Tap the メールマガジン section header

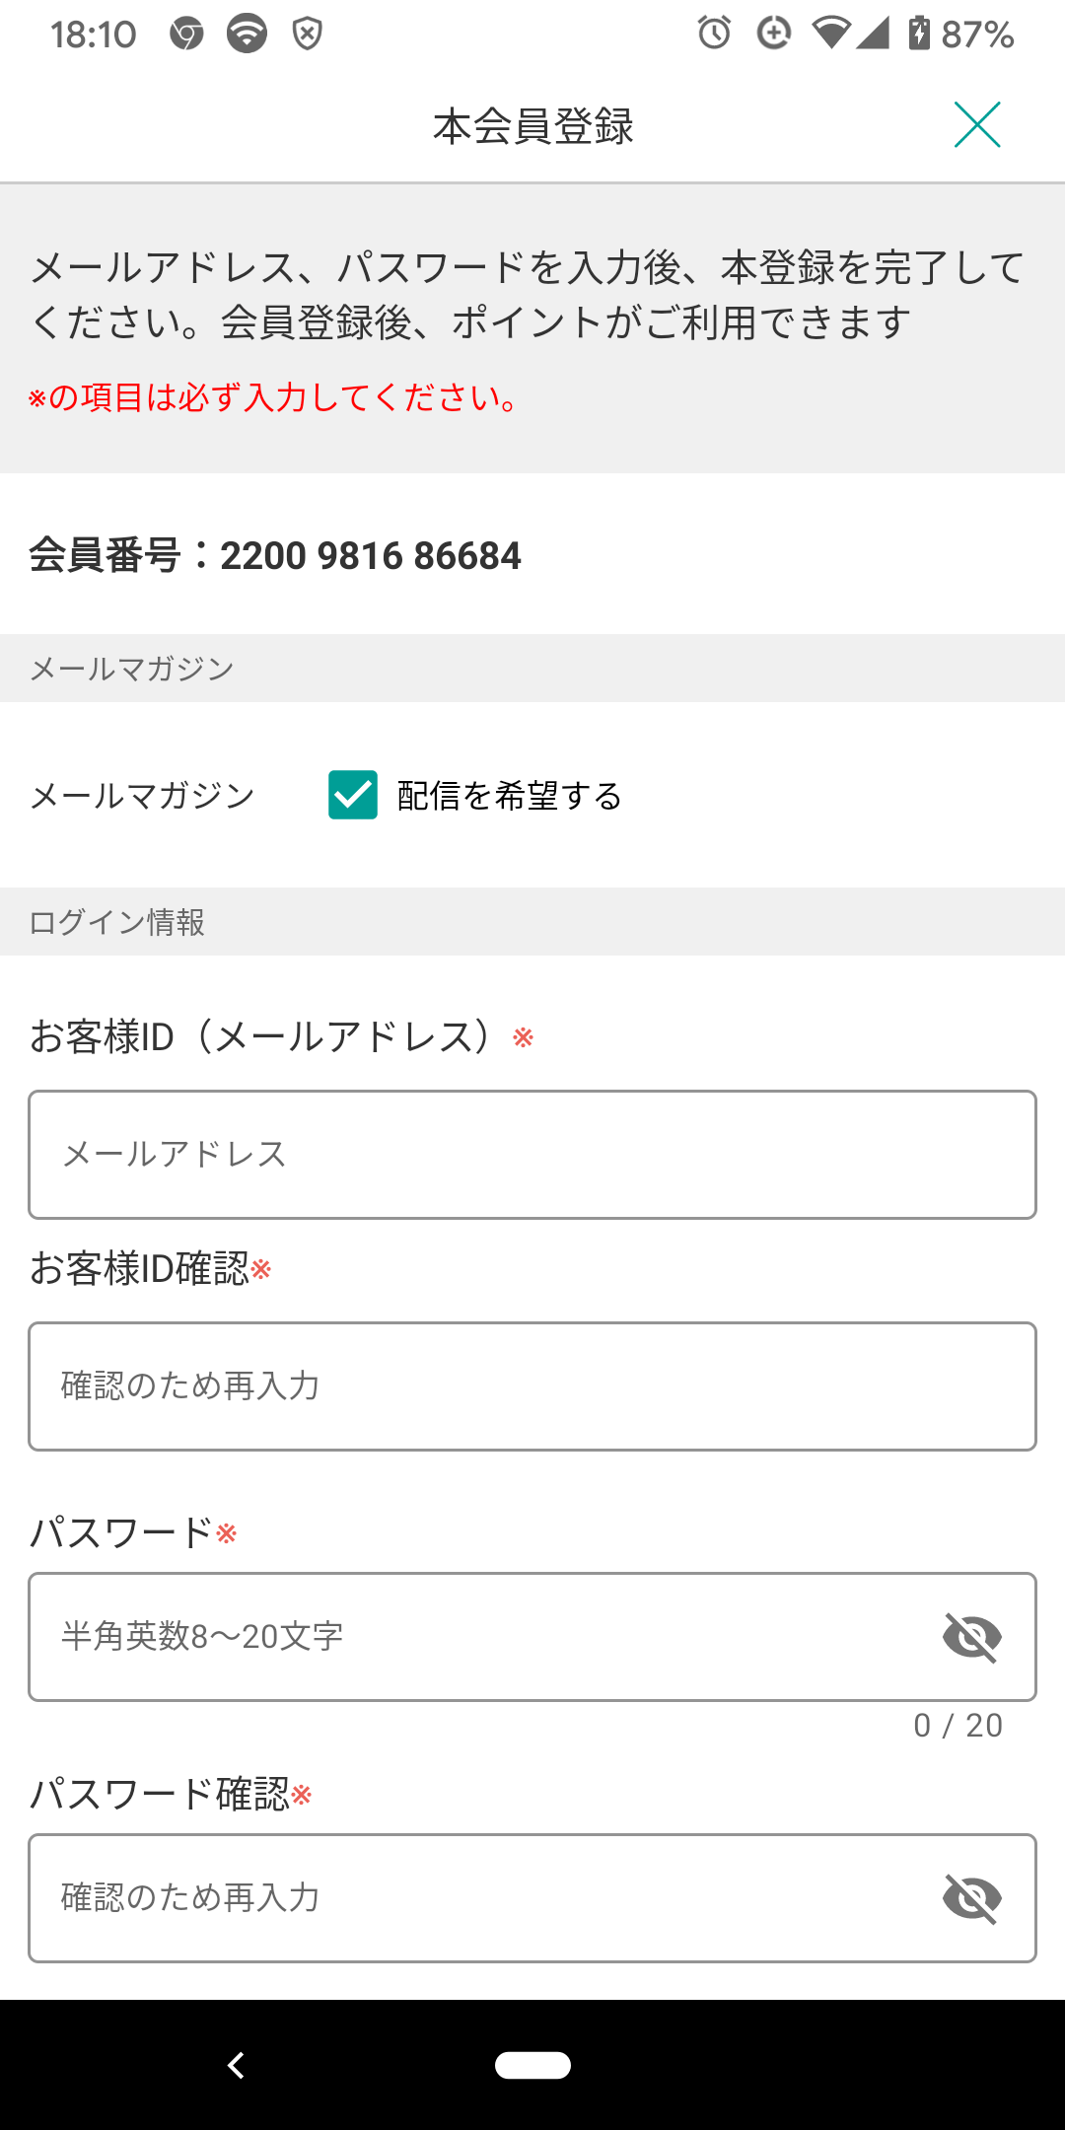pos(132,669)
